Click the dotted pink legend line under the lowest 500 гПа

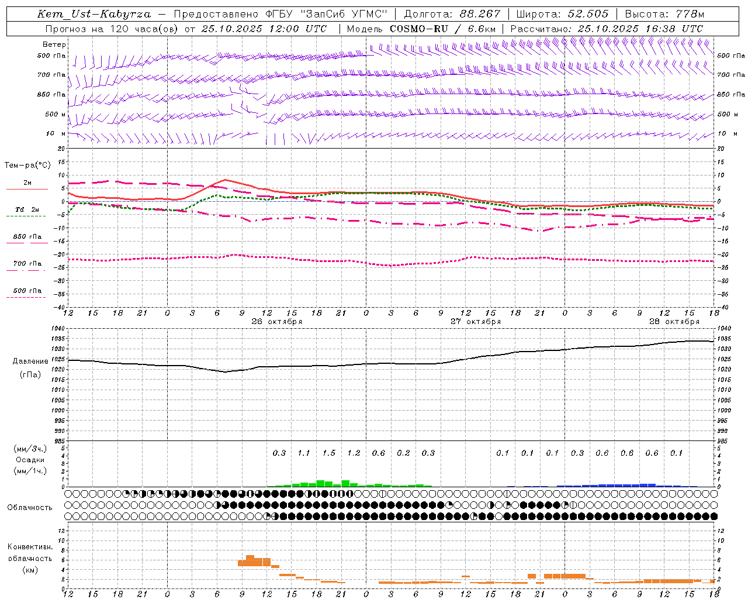26,298
